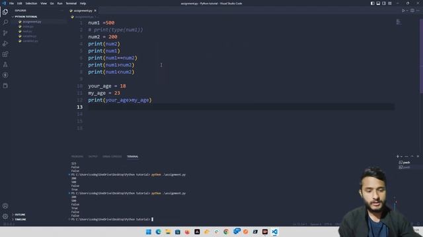Open the Selection menu

pos(31,3)
